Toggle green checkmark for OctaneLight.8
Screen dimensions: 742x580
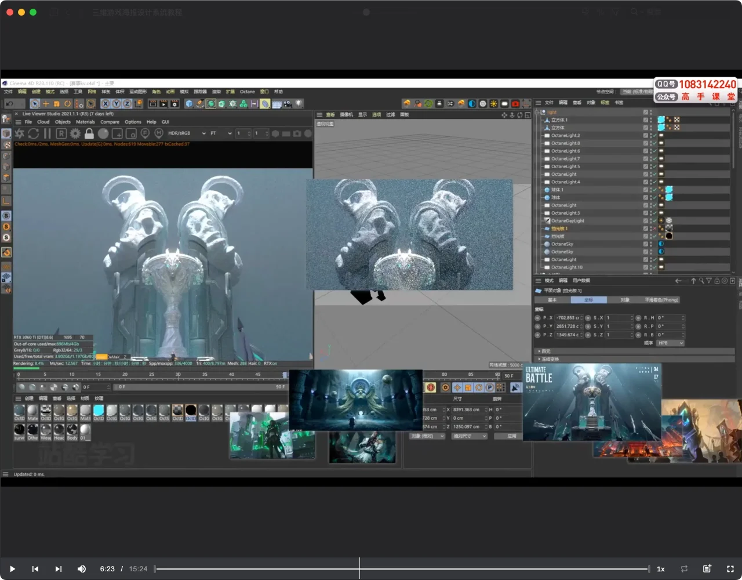click(x=654, y=143)
